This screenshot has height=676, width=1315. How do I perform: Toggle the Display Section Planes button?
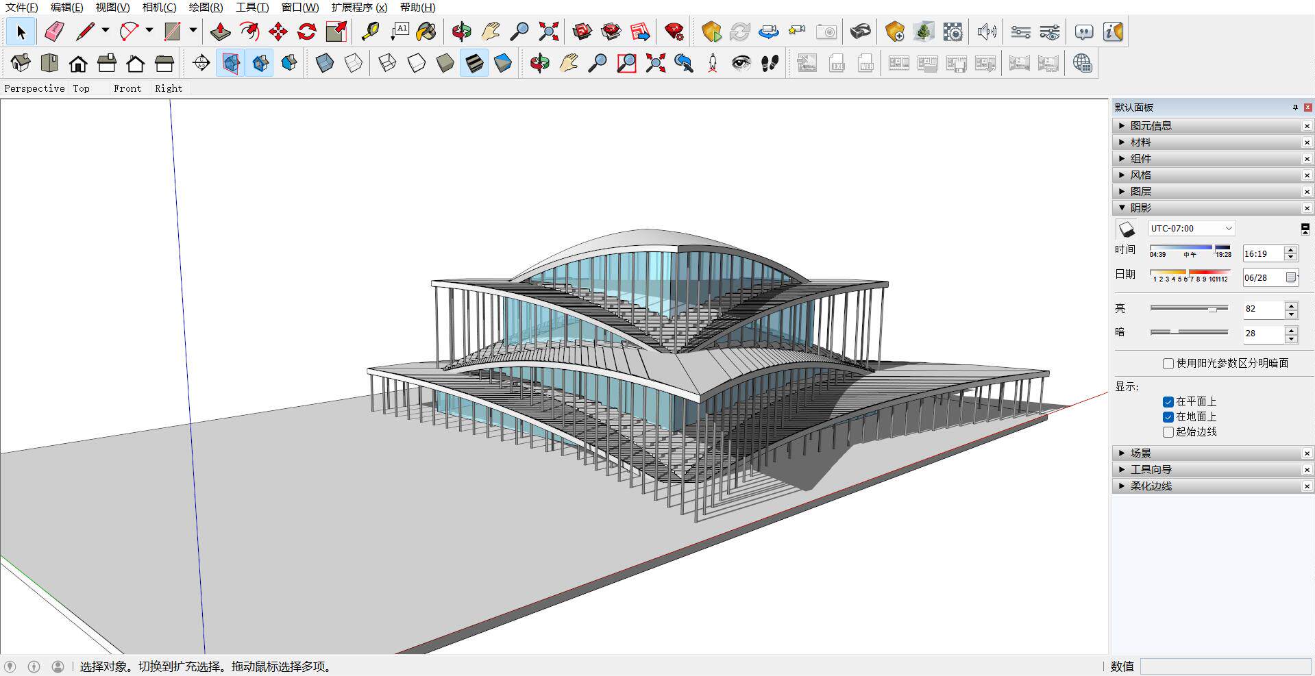[x=230, y=63]
